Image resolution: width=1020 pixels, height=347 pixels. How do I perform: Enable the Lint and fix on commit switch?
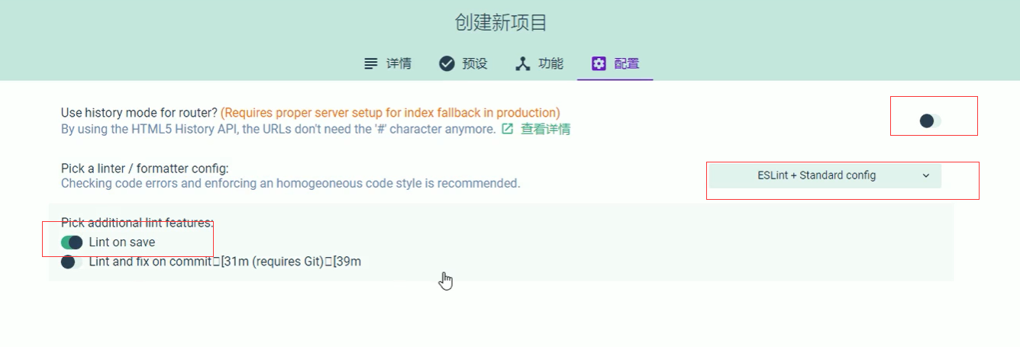(72, 262)
